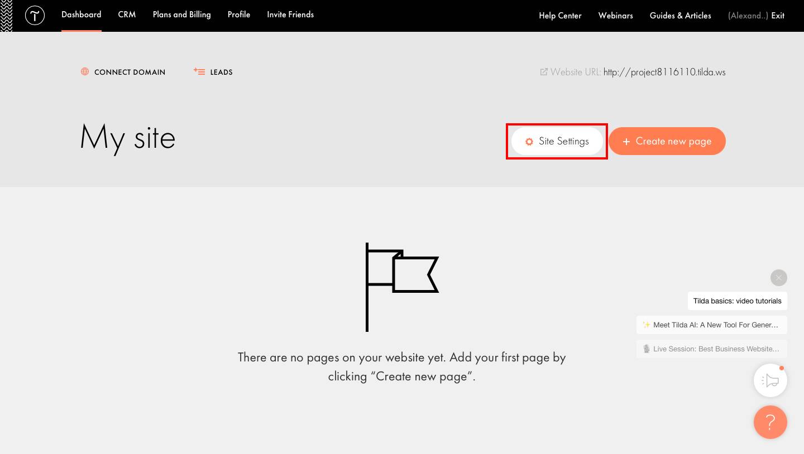Open the Tilda basics video tutorials notice

point(737,301)
